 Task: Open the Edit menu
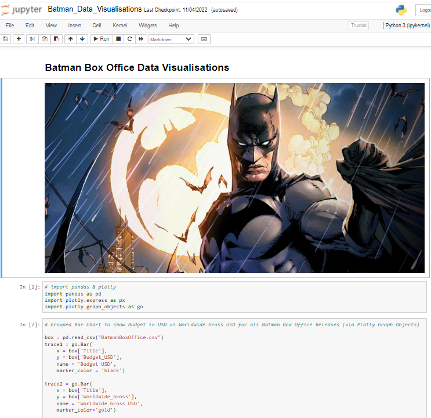pos(30,26)
